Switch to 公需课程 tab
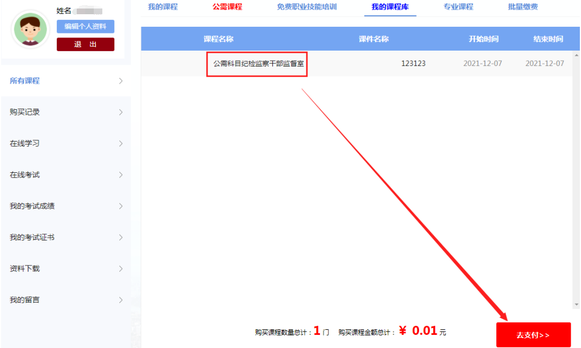581x348 pixels. (x=227, y=7)
